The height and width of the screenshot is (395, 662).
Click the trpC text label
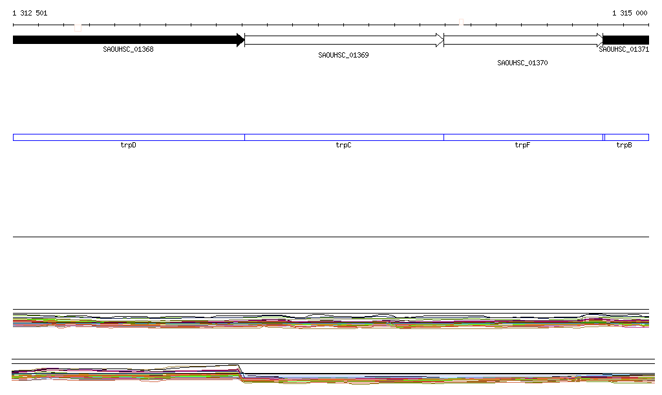click(x=343, y=145)
